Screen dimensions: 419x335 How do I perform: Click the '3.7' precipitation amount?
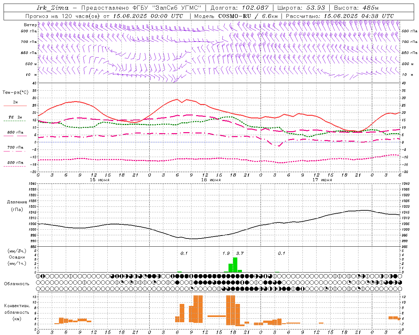click(x=240, y=253)
